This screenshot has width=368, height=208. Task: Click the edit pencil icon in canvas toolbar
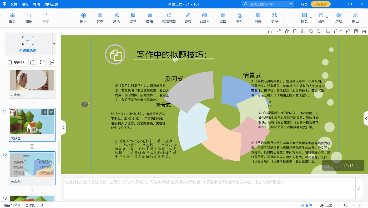(x=364, y=31)
